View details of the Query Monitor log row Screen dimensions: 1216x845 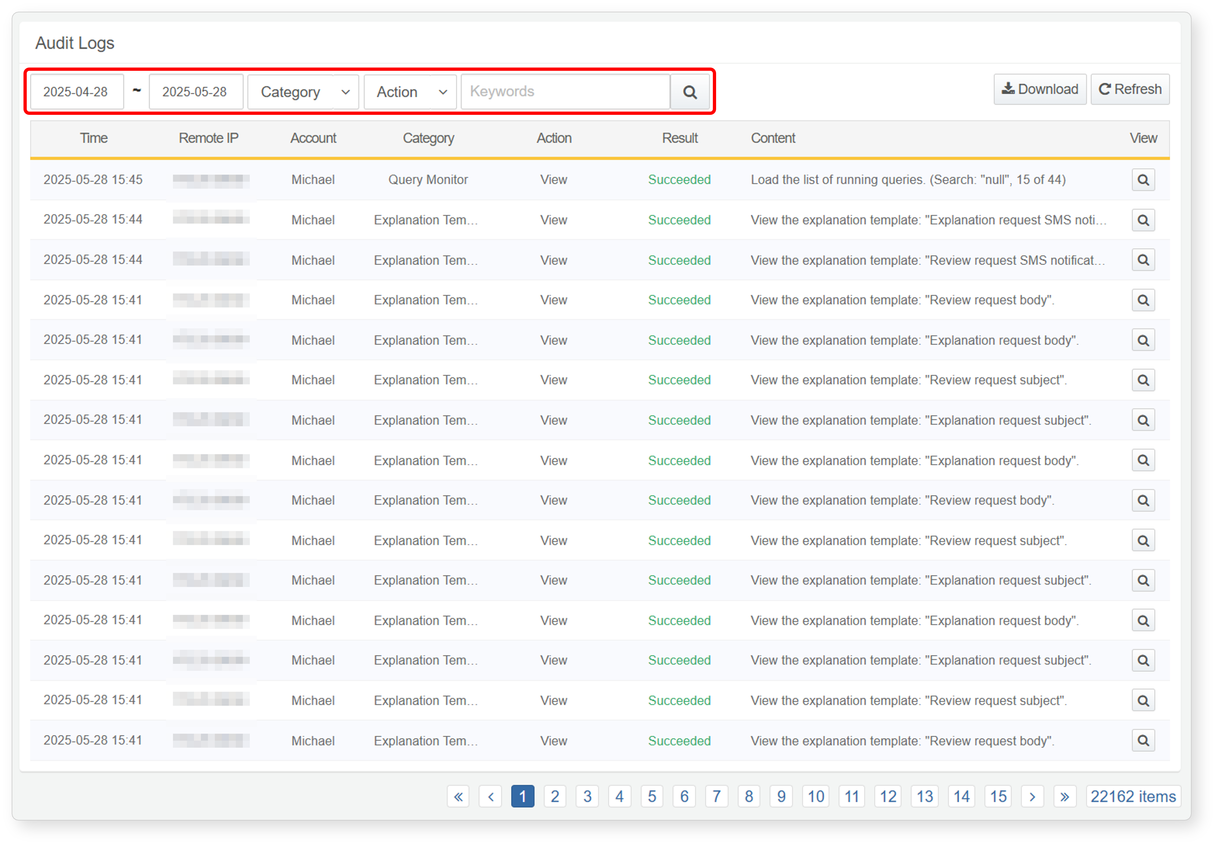[1143, 180]
